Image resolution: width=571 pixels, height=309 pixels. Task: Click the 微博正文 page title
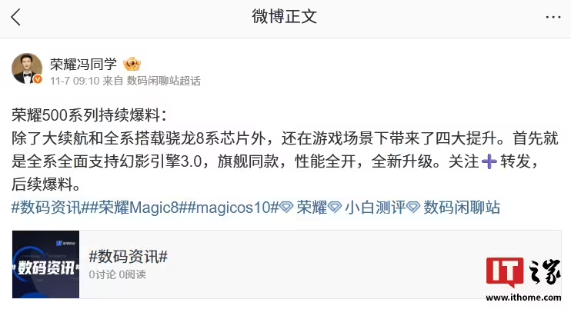(285, 17)
